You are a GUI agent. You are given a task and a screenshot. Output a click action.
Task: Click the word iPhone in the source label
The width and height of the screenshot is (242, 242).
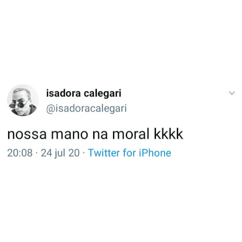pos(155,153)
